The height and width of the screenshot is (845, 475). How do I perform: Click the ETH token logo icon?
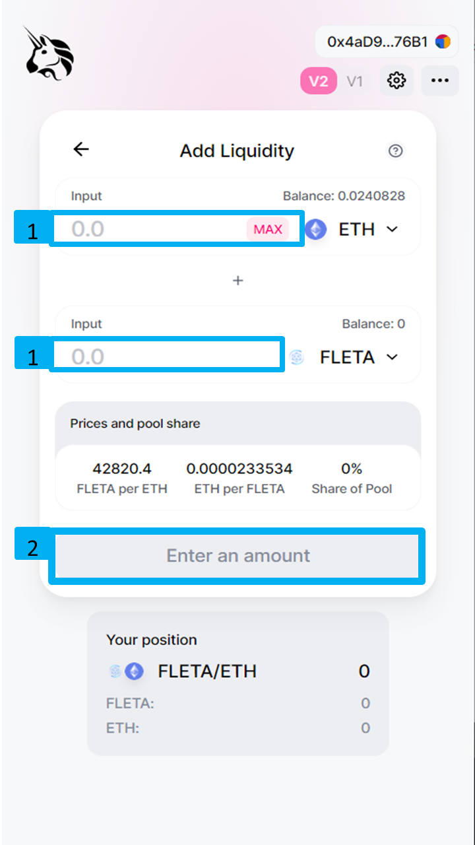click(317, 230)
